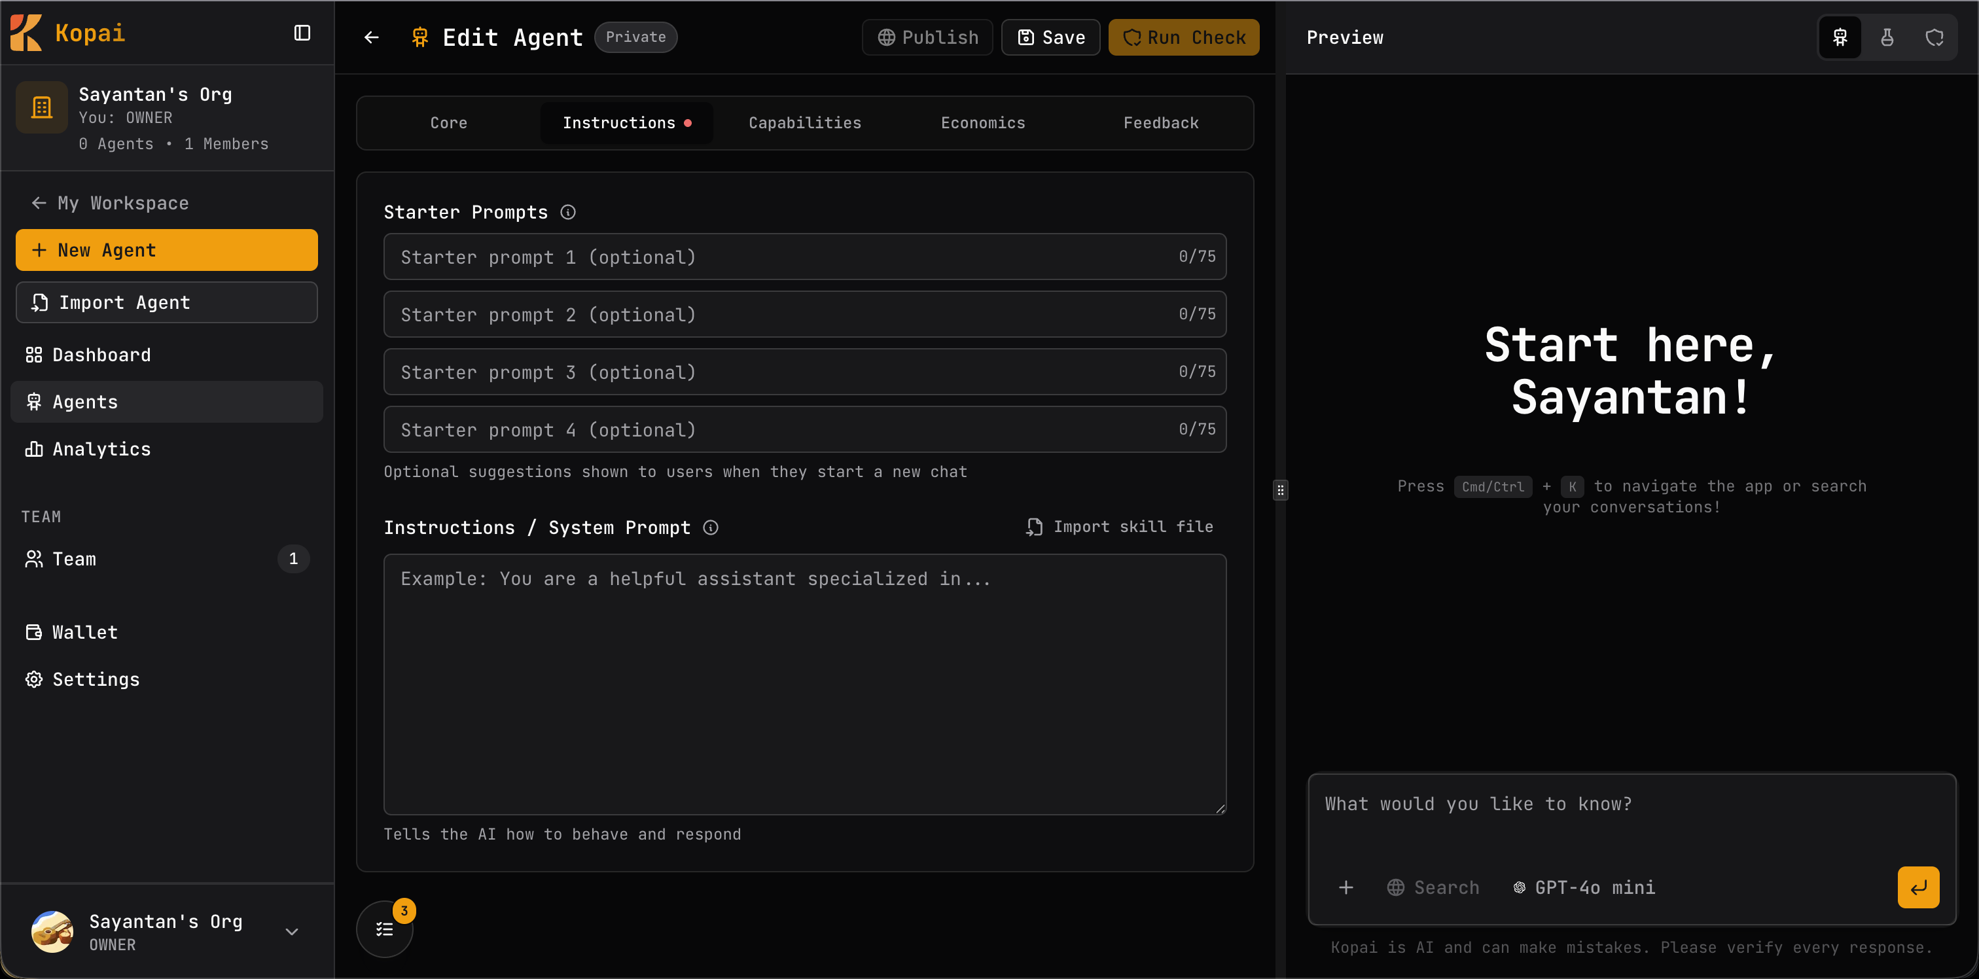This screenshot has height=979, width=1979.
Task: Click the TEAM section label
Action: [41, 516]
